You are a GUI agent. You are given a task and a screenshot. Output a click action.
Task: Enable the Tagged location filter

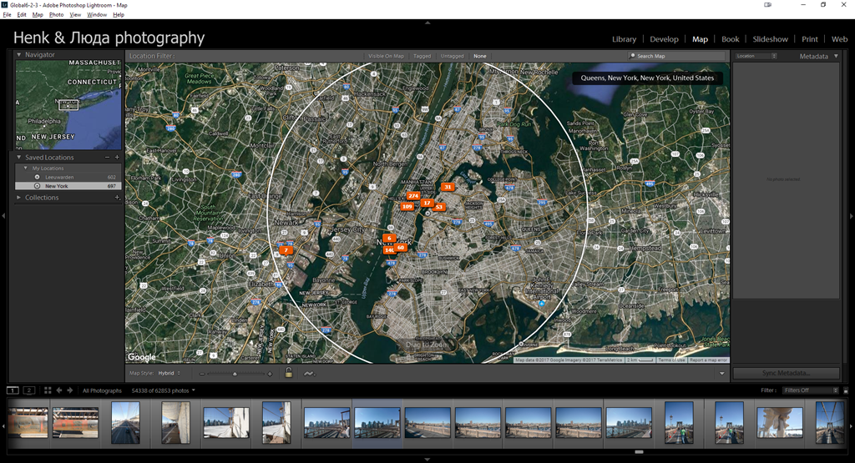point(422,56)
